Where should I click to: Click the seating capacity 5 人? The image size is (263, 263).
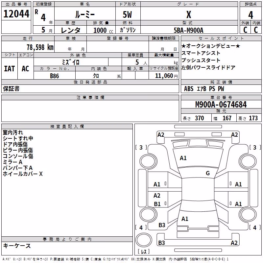[141, 62]
